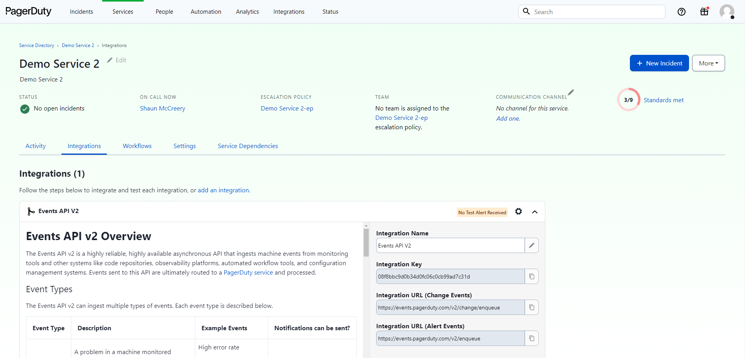745x358 pixels.
Task: Switch to the Activity tab
Action: click(36, 146)
